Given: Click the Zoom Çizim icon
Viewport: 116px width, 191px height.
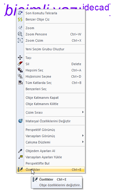Looking at the screenshot, I should pos(20,40).
